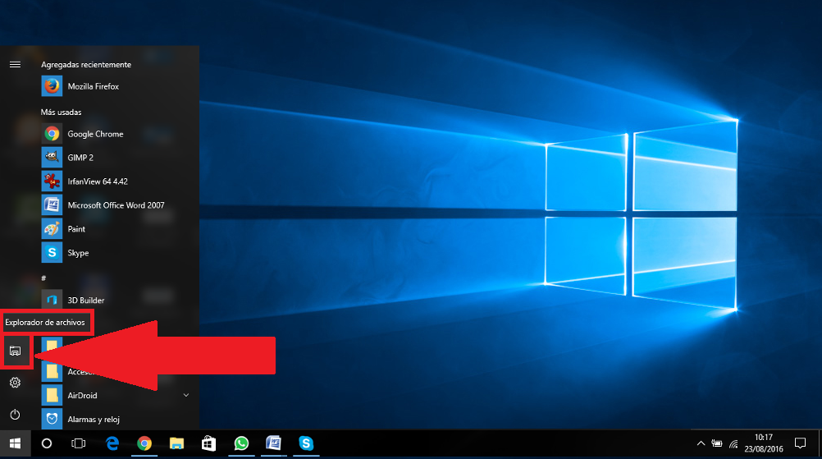The image size is (822, 459).
Task: Click the Windows Start button
Action: point(16,443)
